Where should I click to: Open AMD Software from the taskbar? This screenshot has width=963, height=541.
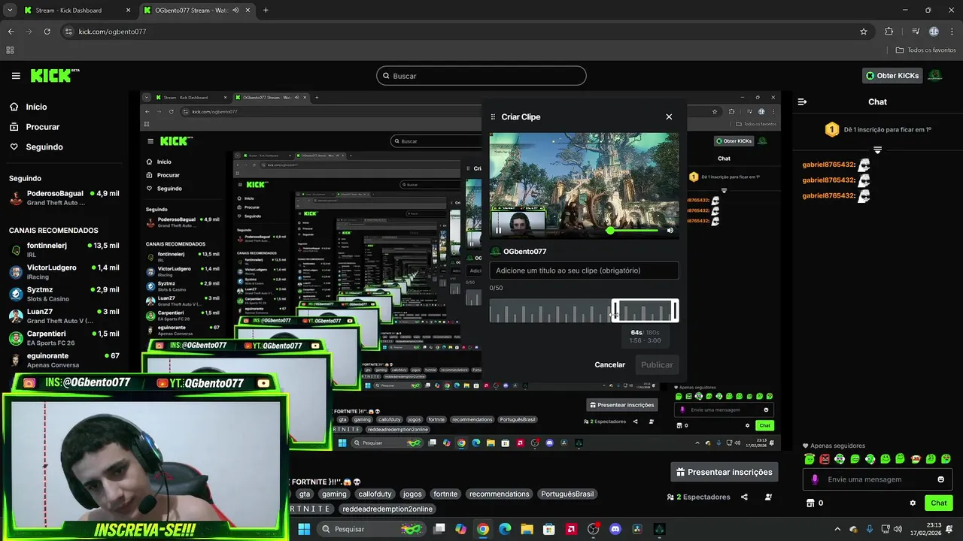click(572, 529)
